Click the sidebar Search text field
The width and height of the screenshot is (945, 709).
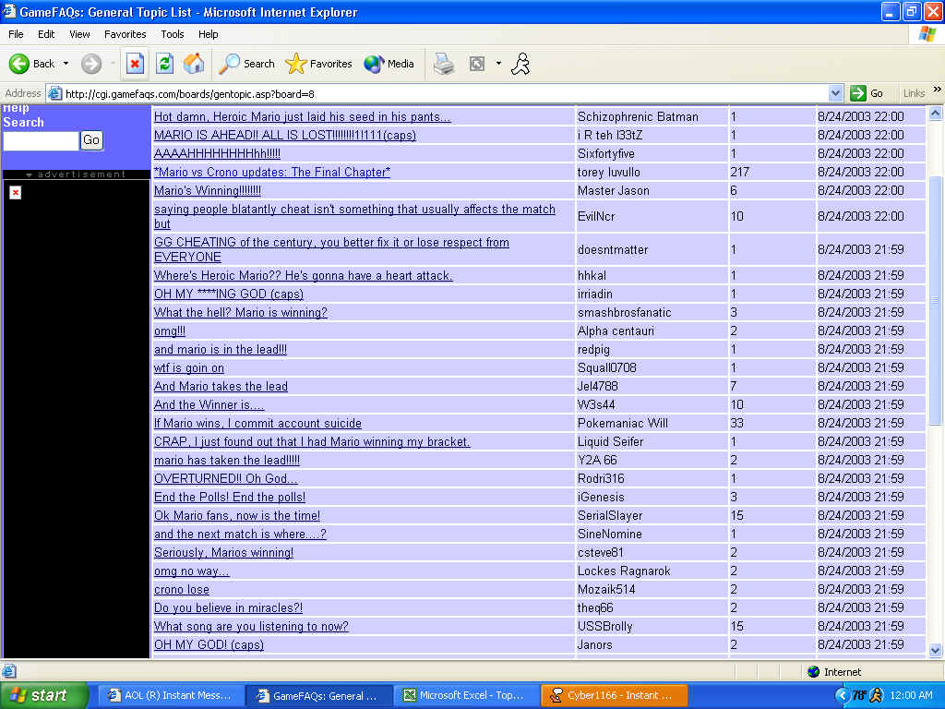(41, 140)
